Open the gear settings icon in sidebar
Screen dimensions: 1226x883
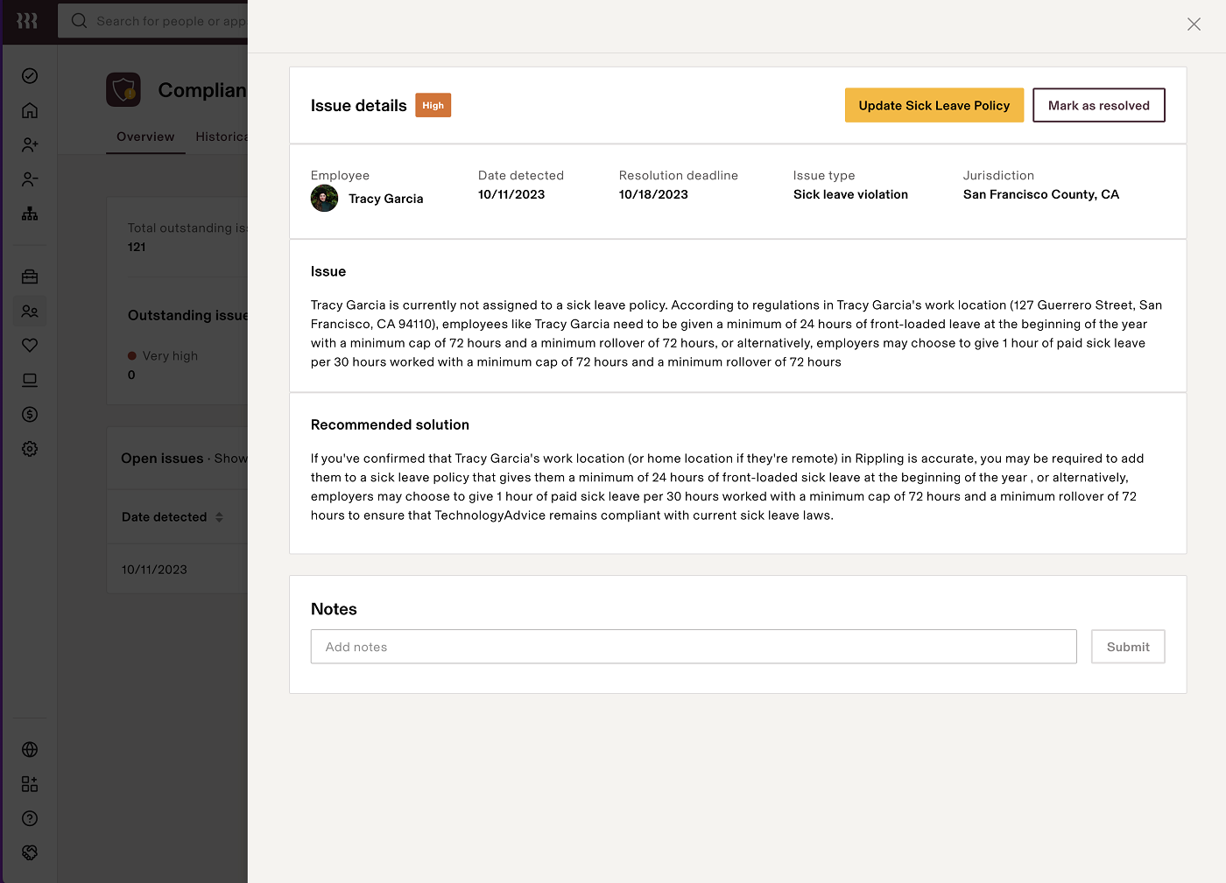[x=30, y=449]
